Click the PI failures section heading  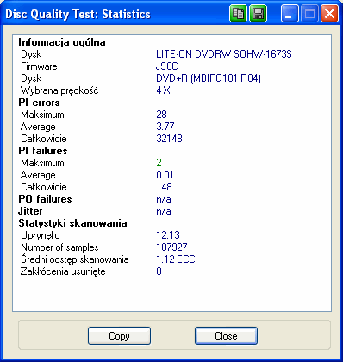pyautogui.click(x=43, y=151)
